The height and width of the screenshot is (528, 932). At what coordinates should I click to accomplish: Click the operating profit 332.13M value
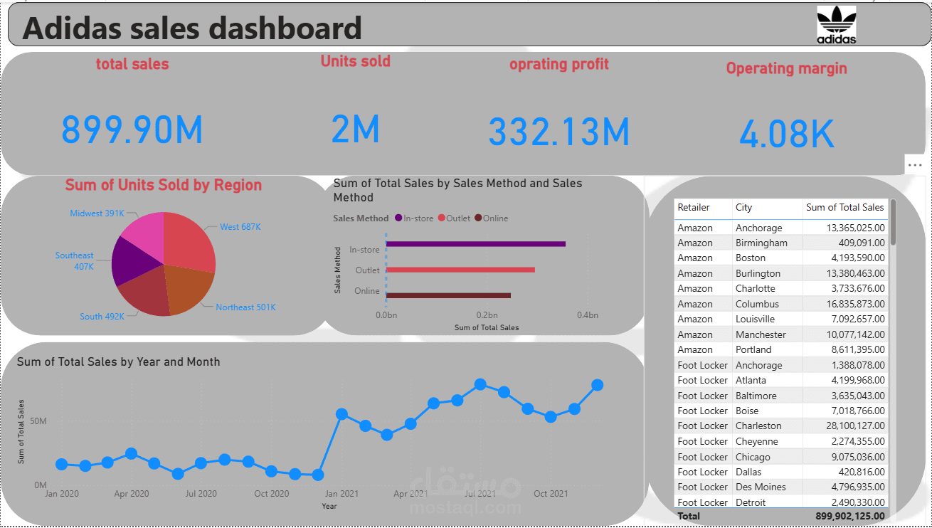pyautogui.click(x=559, y=132)
